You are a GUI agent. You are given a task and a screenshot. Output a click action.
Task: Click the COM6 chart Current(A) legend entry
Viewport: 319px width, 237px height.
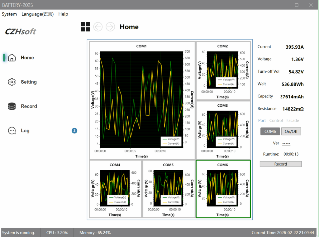[x=226, y=202]
